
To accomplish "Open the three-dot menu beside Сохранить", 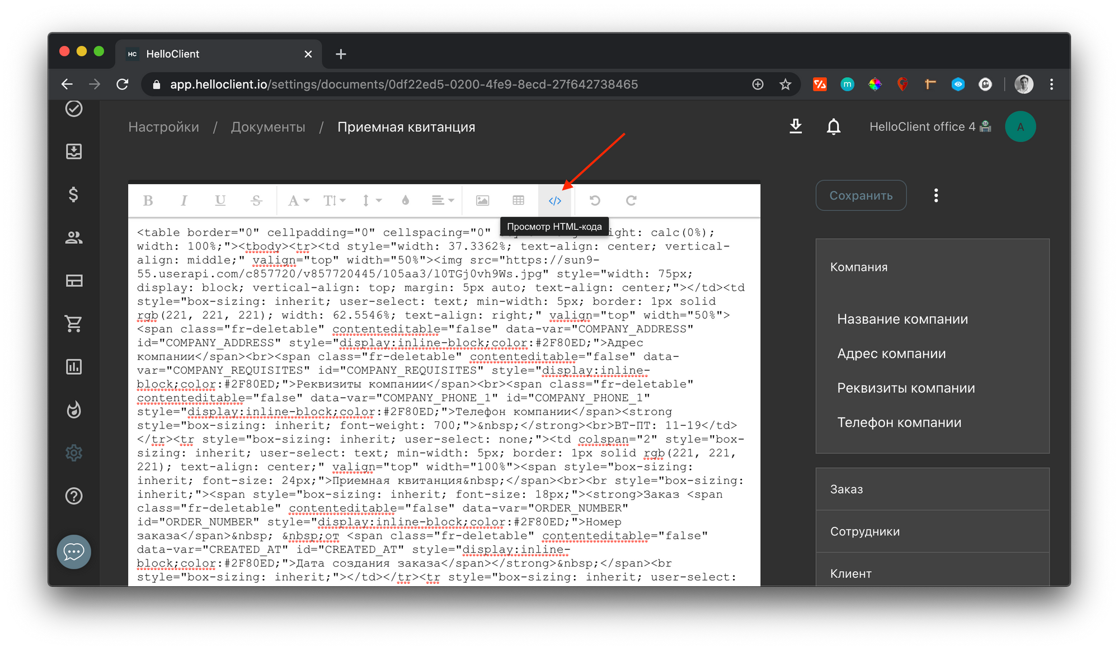I will [935, 195].
